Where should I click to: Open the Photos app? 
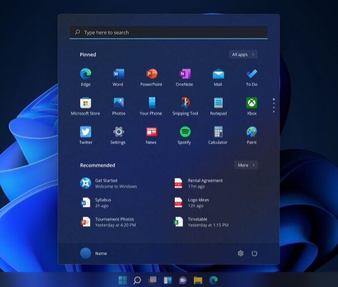(119, 107)
